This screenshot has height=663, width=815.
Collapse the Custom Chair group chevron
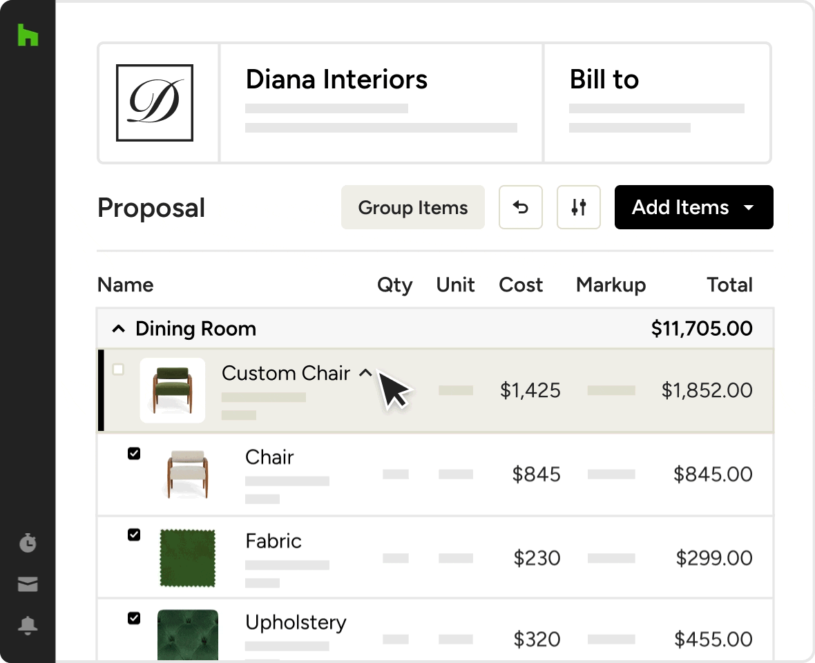pos(365,374)
